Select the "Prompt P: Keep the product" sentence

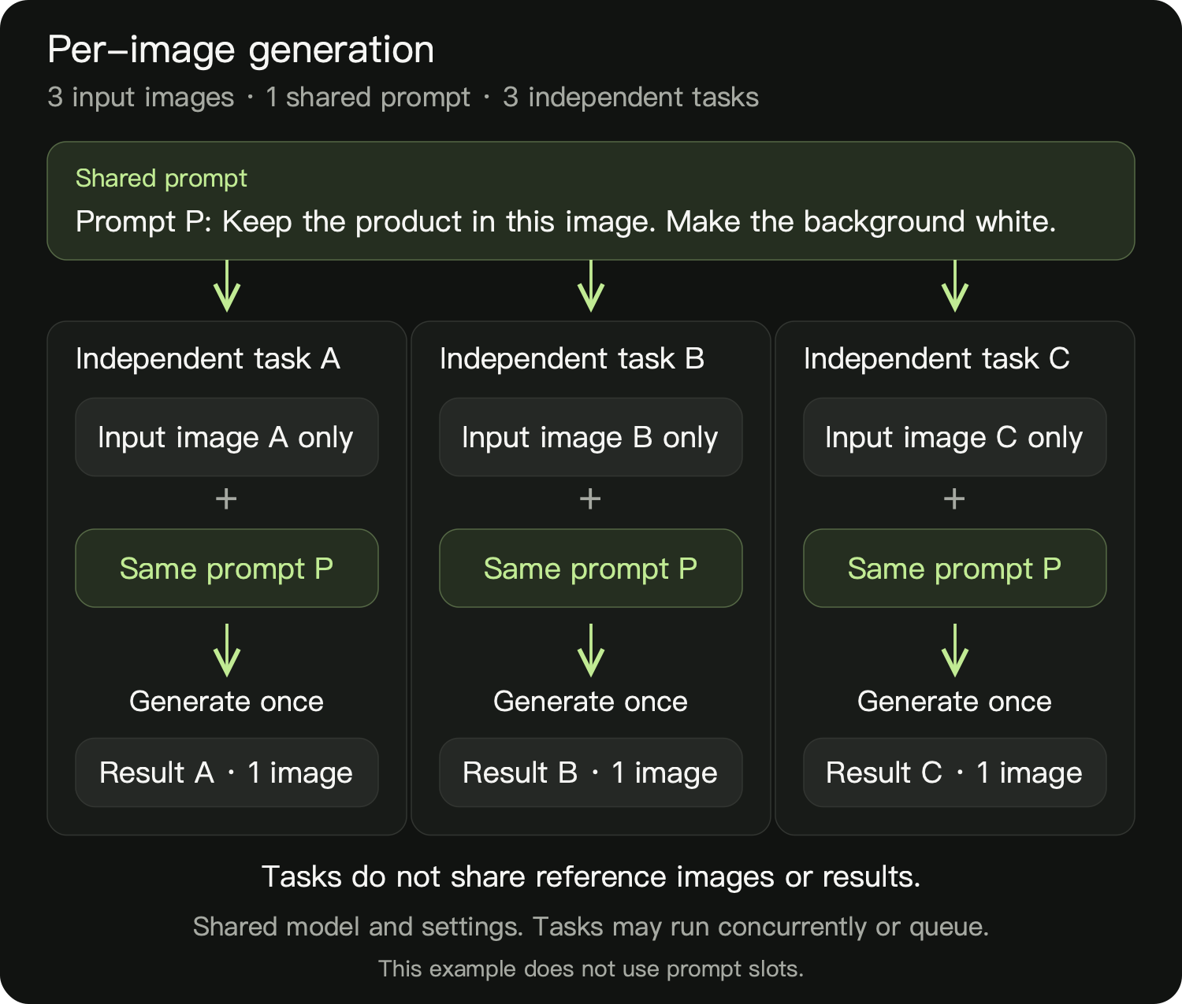566,221
